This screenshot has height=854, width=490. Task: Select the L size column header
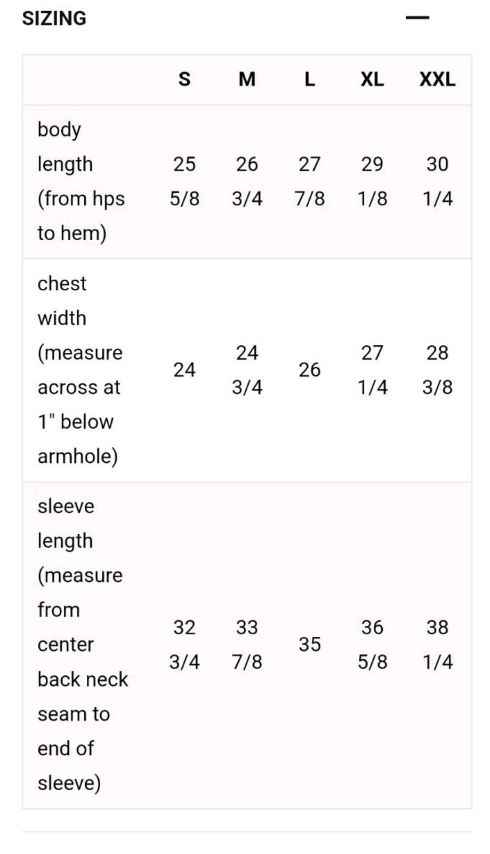tap(309, 80)
